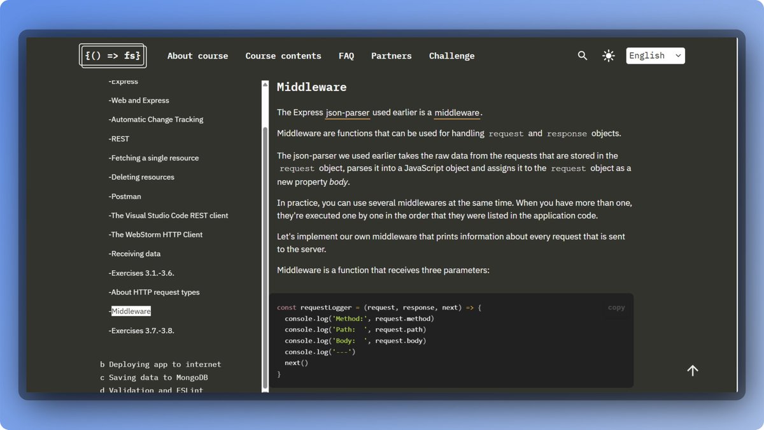Follow the json-parser link
The height and width of the screenshot is (430, 764).
[348, 113]
